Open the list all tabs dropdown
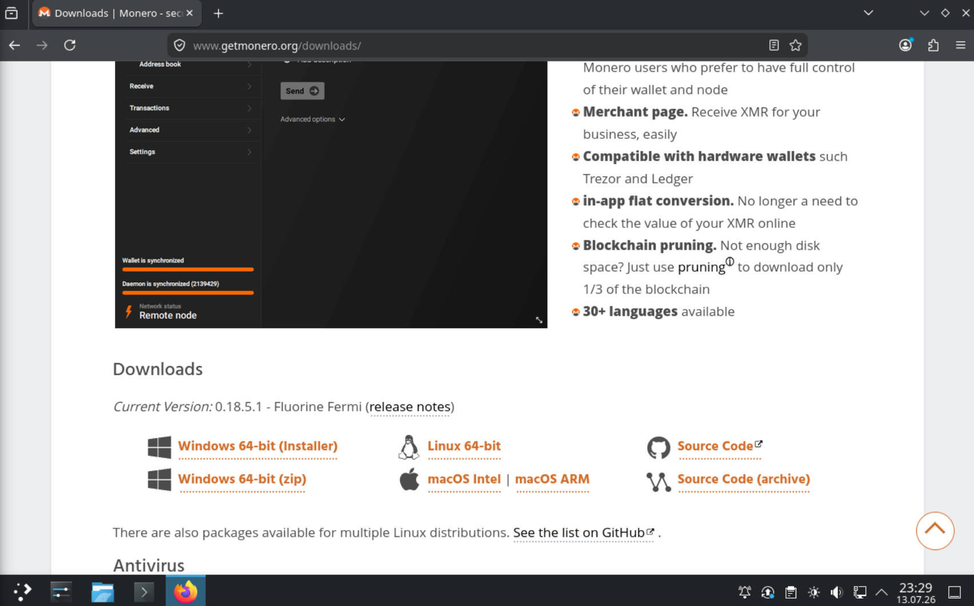This screenshot has height=606, width=974. (x=868, y=13)
